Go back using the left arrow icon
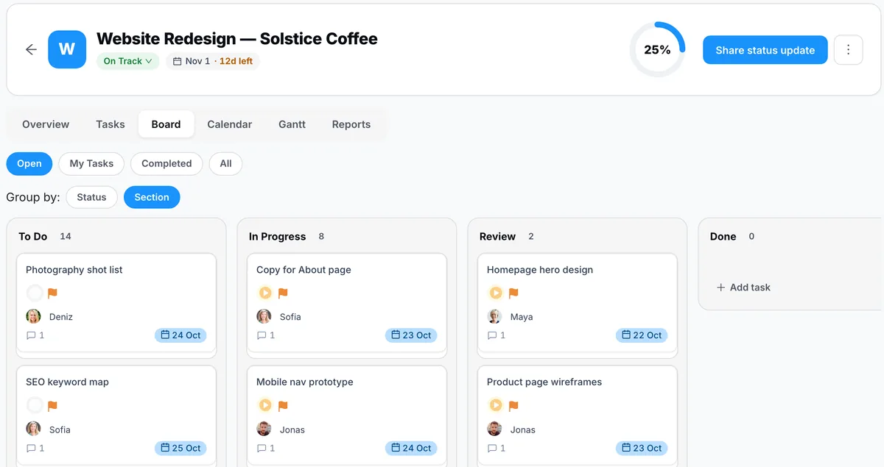The image size is (884, 467). (x=31, y=49)
